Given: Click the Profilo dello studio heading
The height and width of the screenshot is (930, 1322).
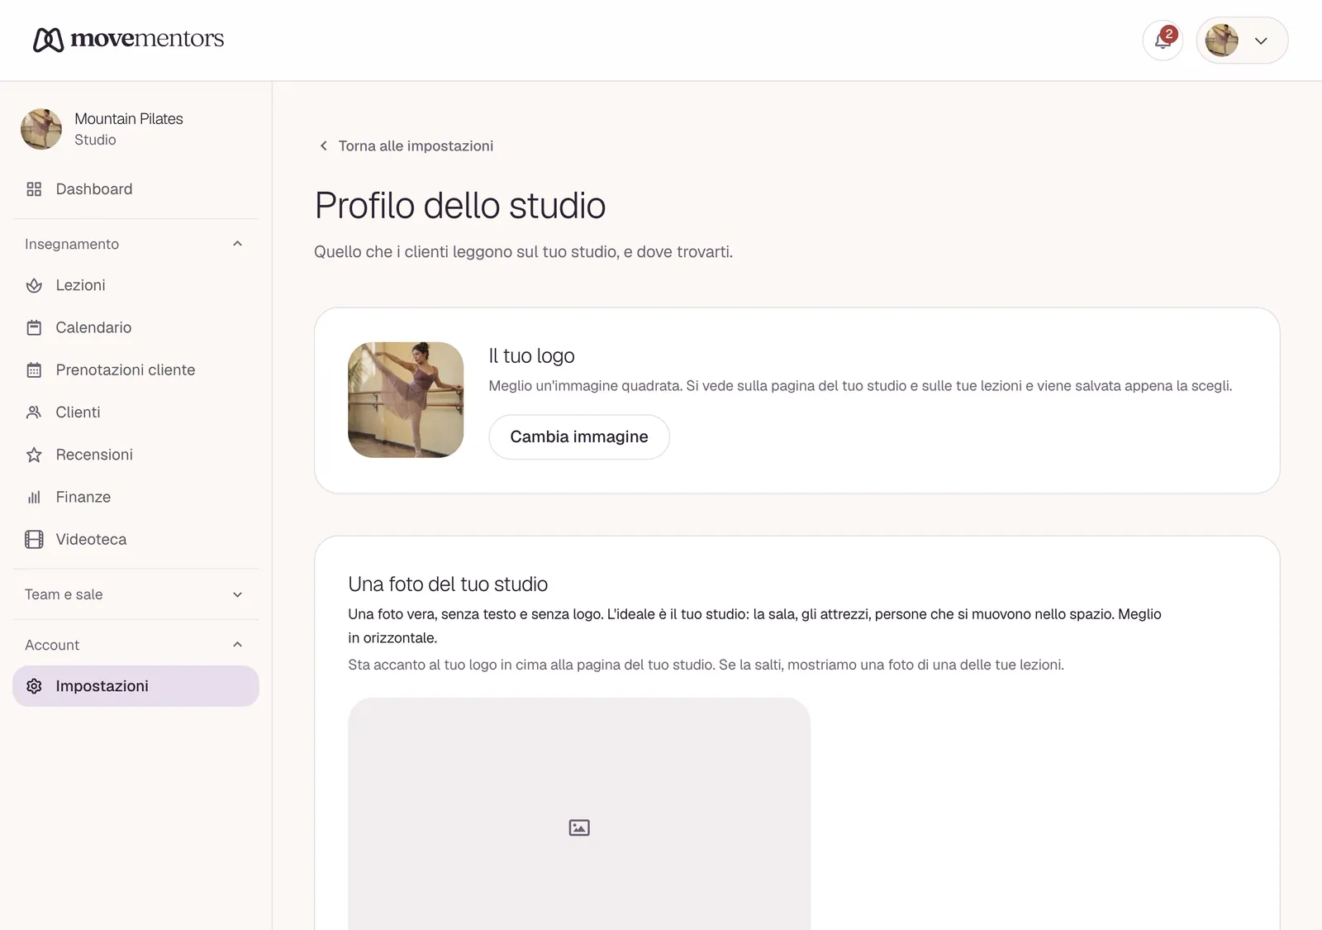Looking at the screenshot, I should (460, 206).
